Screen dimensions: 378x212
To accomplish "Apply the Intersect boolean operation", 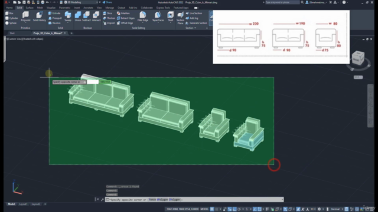I will coord(96,16).
